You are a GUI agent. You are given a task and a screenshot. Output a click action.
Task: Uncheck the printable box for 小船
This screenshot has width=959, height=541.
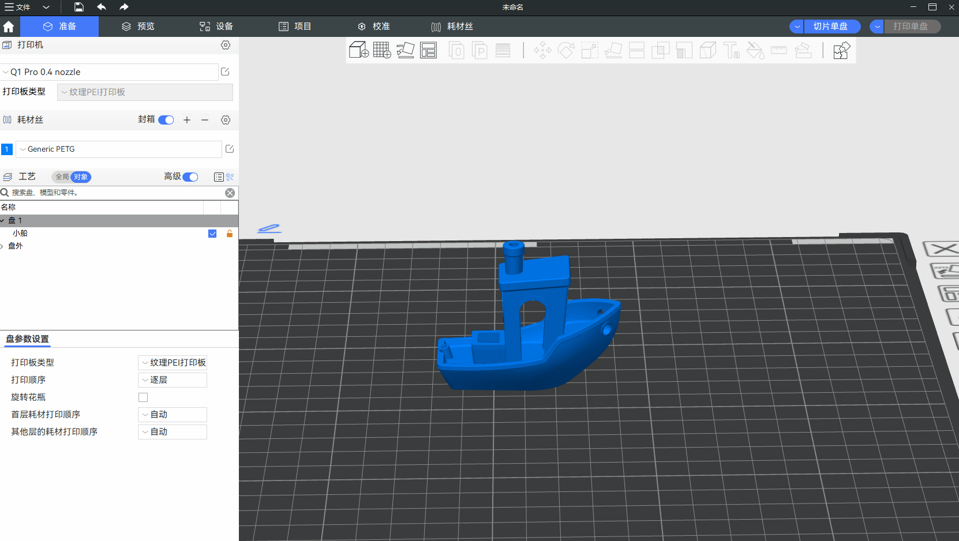pos(212,234)
